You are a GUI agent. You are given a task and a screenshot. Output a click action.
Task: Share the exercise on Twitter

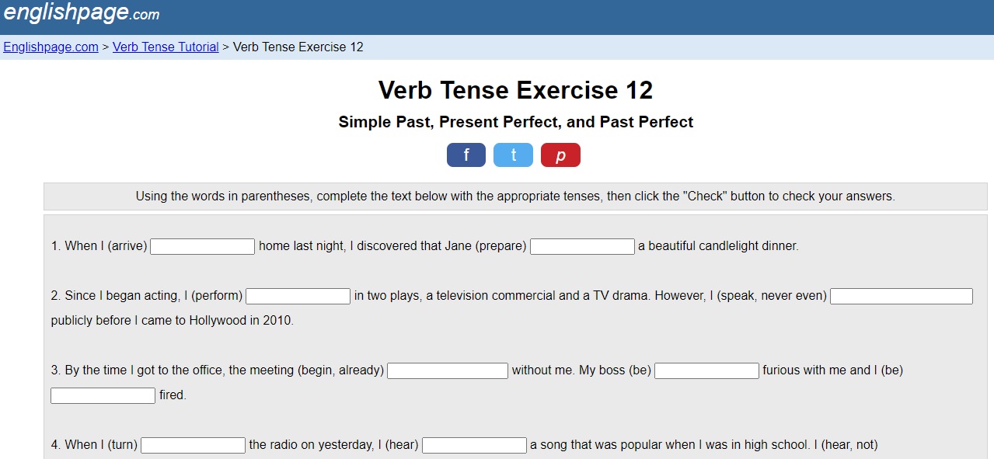coord(513,155)
